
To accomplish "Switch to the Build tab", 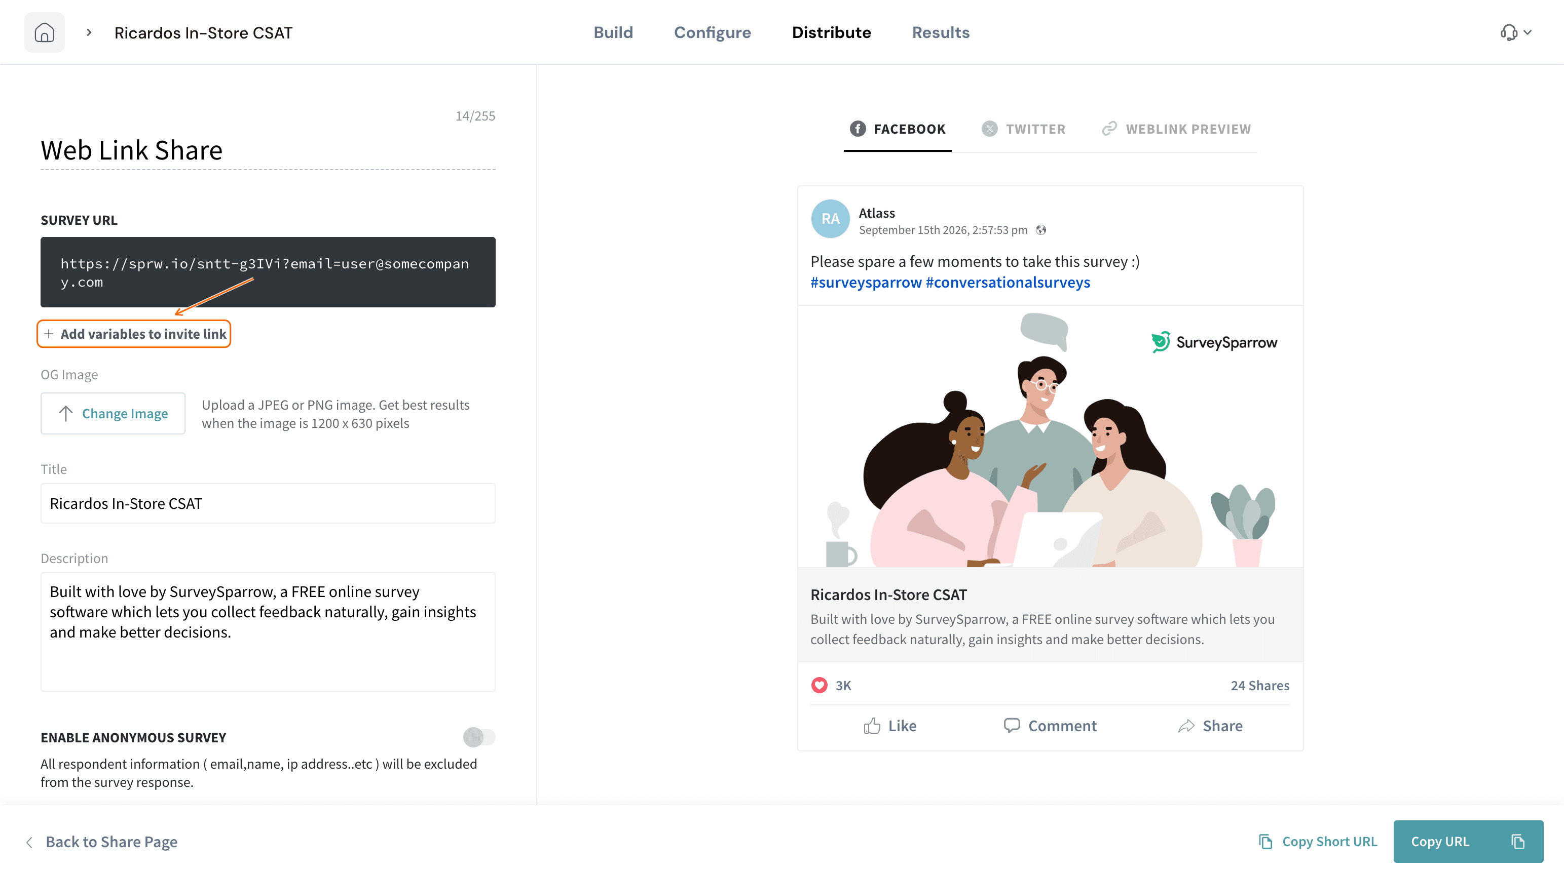I will [x=613, y=32].
